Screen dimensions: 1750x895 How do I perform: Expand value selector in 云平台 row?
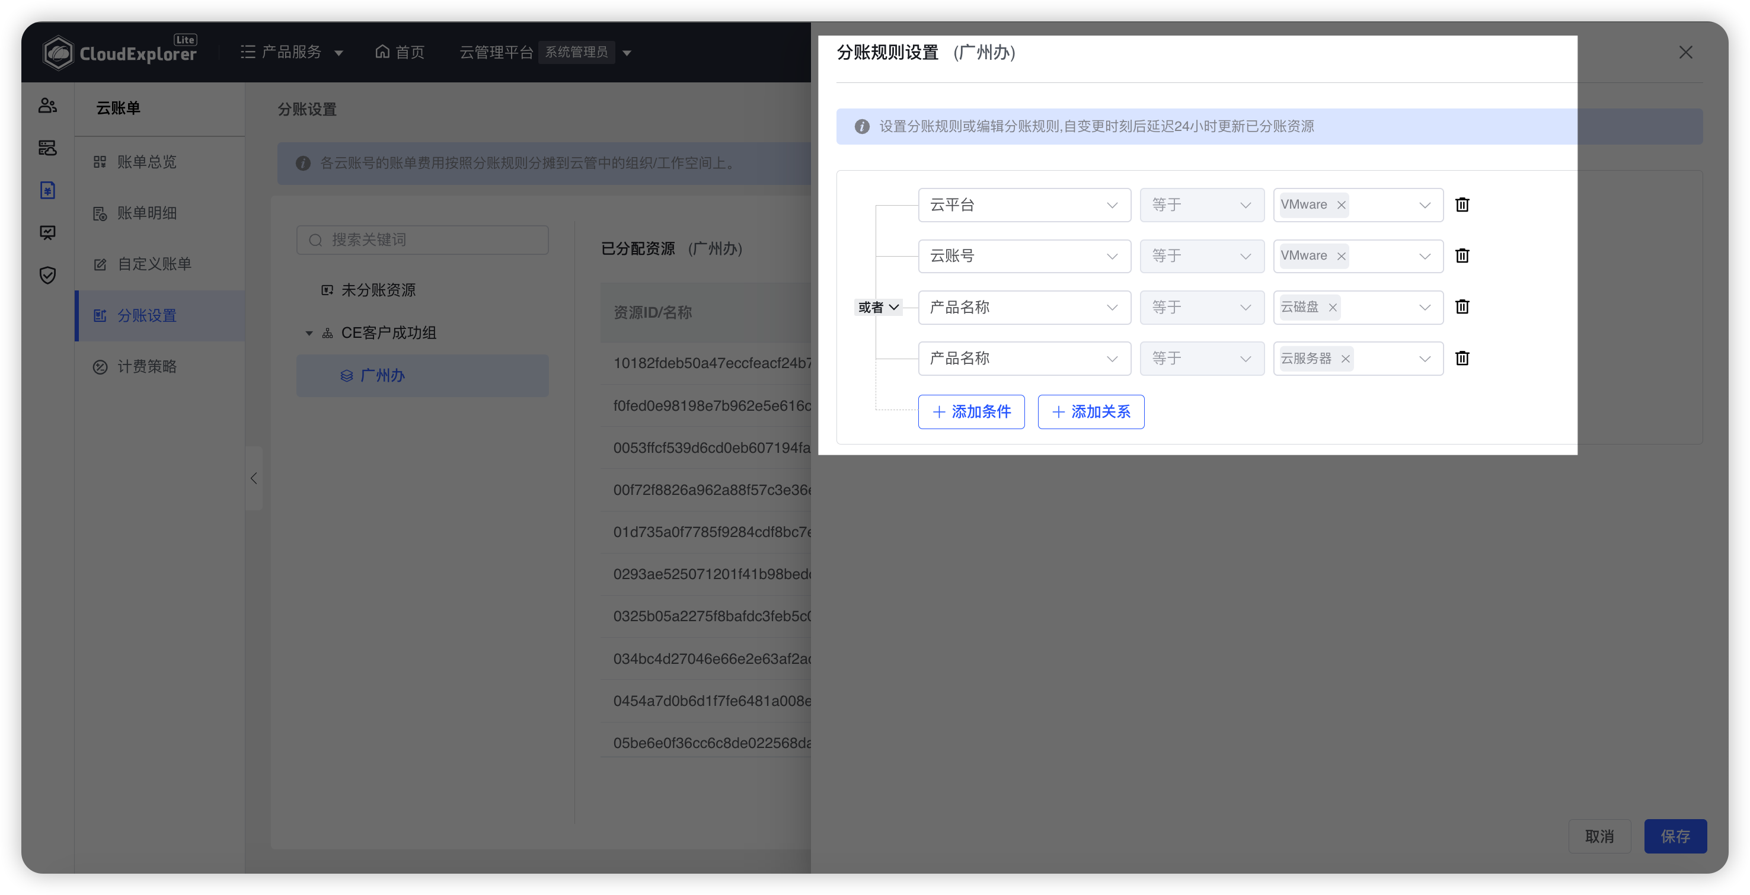[x=1424, y=205]
